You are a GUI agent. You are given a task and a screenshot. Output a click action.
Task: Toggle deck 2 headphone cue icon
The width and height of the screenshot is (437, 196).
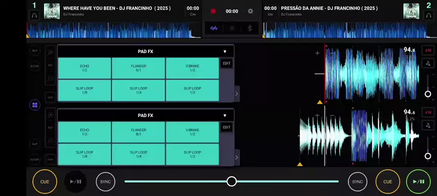[429, 16]
